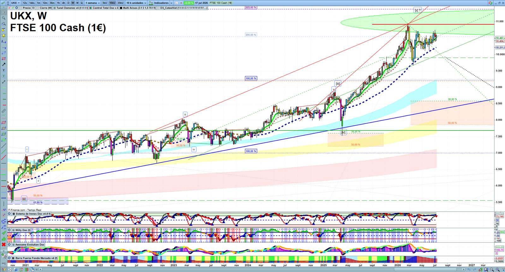The width and height of the screenshot is (505, 272).
Task: Select the magnifier zoom tool
Action: pos(4,18)
